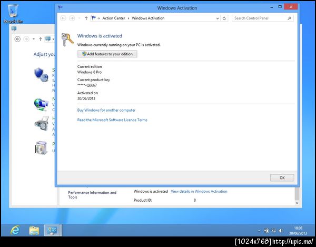This screenshot has height=247, width=316.
Task: Go up in the Control Panel window
Action: 41,39
